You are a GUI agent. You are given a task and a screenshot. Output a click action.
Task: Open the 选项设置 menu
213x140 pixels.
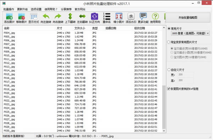[36, 9]
